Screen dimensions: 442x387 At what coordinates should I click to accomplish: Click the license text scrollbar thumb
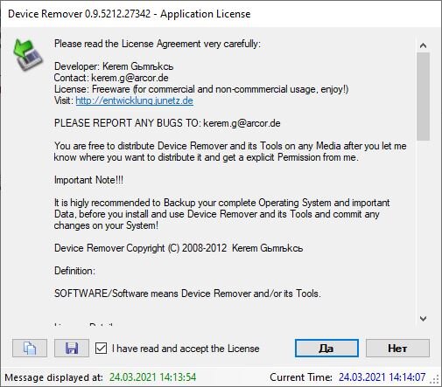(423, 97)
